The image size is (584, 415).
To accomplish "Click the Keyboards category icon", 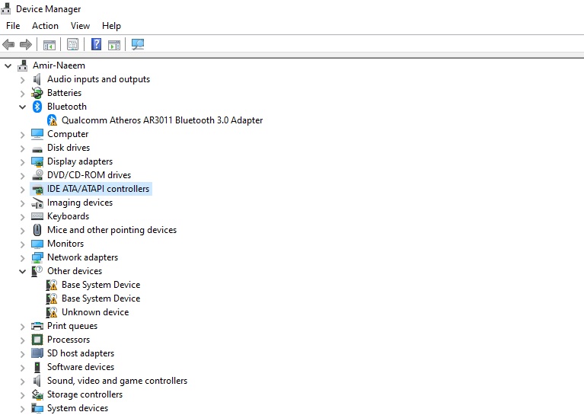I will pos(37,216).
